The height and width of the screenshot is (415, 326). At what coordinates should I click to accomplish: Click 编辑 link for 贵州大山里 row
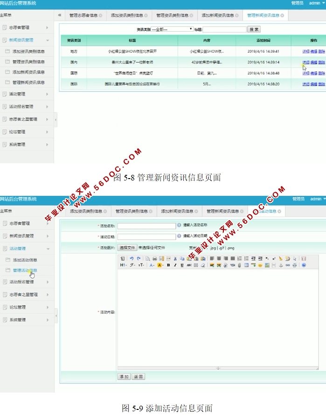pyautogui.click(x=314, y=62)
